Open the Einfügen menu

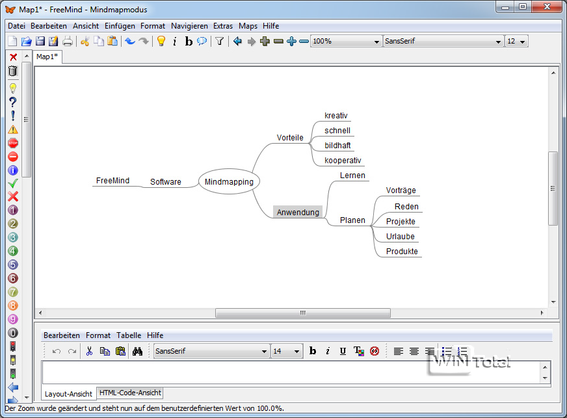pyautogui.click(x=119, y=26)
